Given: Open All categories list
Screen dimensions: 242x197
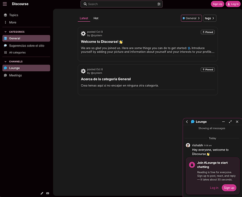Looking at the screenshot, I should click(x=26, y=52).
